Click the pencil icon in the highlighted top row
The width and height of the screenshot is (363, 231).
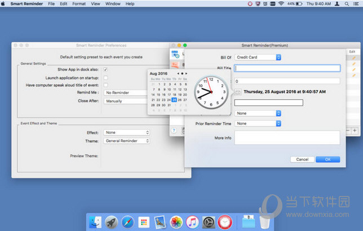354,58
